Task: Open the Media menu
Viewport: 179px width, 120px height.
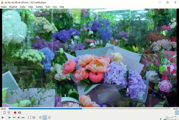Action: tap(4, 7)
